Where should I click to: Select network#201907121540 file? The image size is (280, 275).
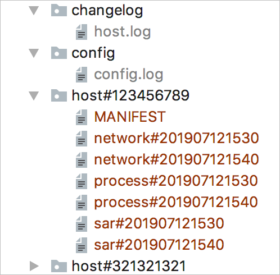pyautogui.click(x=177, y=159)
